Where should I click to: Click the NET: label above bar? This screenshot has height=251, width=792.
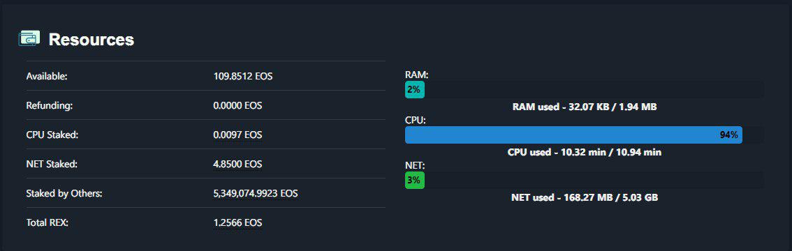(415, 165)
